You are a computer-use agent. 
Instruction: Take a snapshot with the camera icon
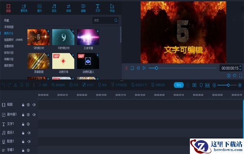point(229,76)
